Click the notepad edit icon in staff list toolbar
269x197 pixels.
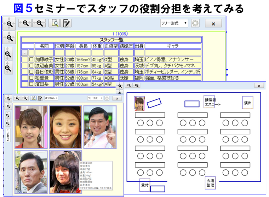[x=66, y=23]
